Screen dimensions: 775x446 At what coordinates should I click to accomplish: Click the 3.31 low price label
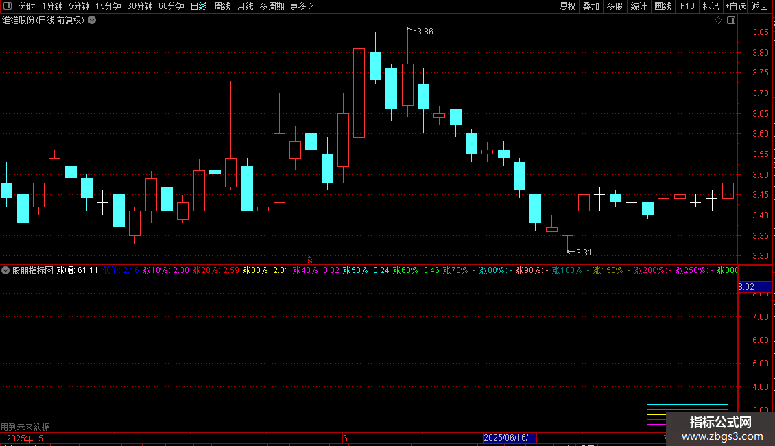click(584, 253)
